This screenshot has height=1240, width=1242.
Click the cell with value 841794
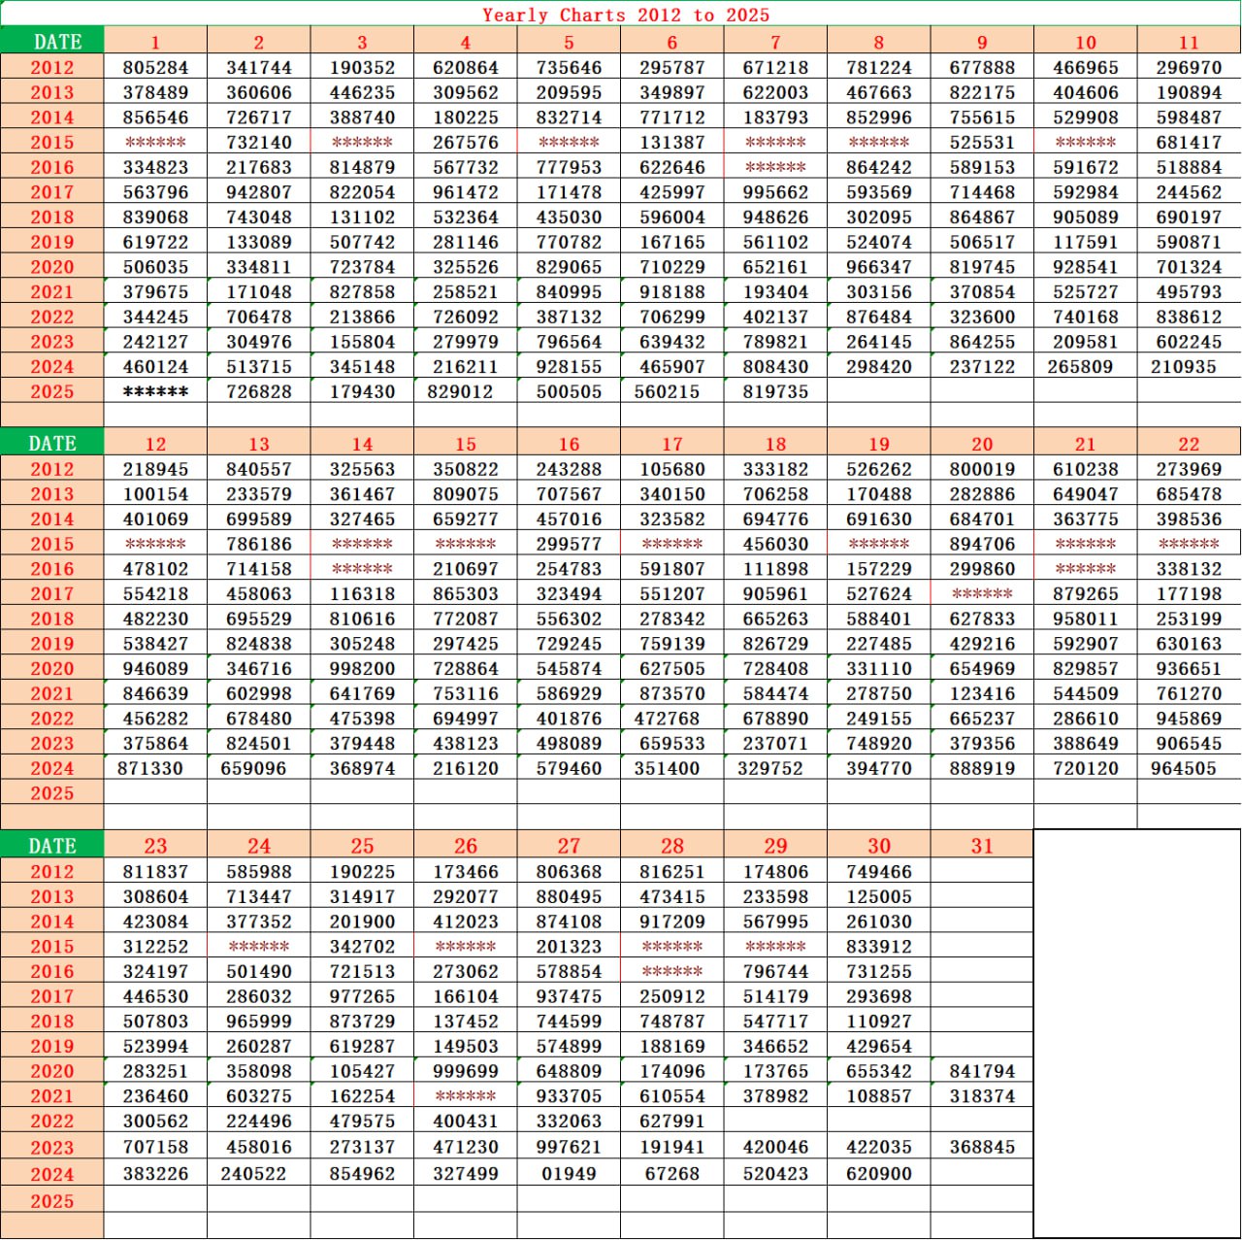[x=982, y=1070]
